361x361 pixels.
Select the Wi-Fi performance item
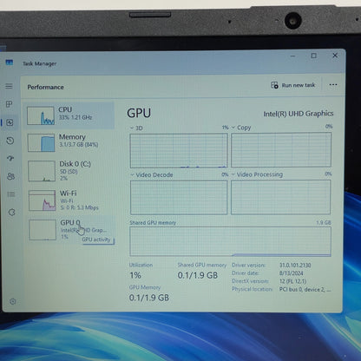[x=70, y=200]
